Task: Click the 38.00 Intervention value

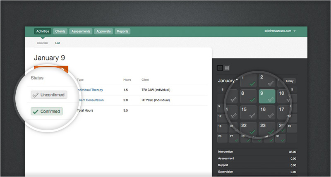Action: pyautogui.click(x=293, y=152)
